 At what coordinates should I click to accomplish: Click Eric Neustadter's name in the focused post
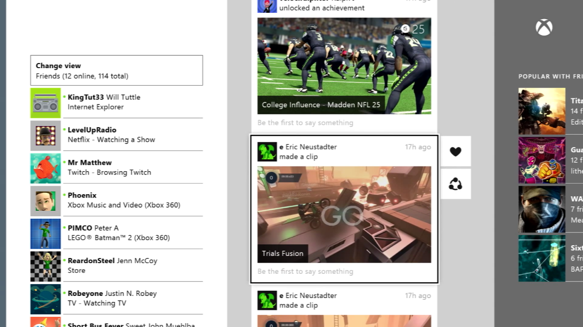point(311,147)
